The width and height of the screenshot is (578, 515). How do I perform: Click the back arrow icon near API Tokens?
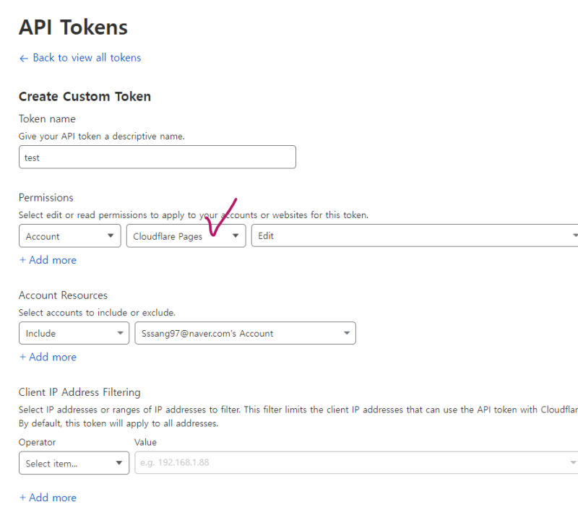pyautogui.click(x=24, y=58)
